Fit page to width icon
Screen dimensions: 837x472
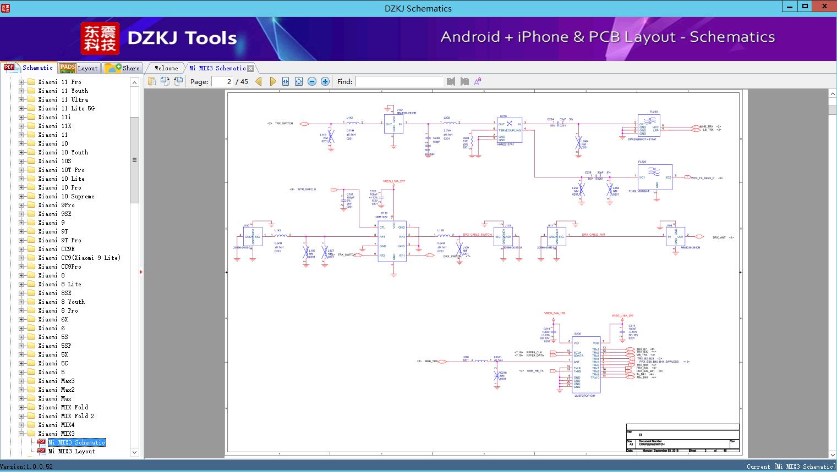pyautogui.click(x=286, y=81)
